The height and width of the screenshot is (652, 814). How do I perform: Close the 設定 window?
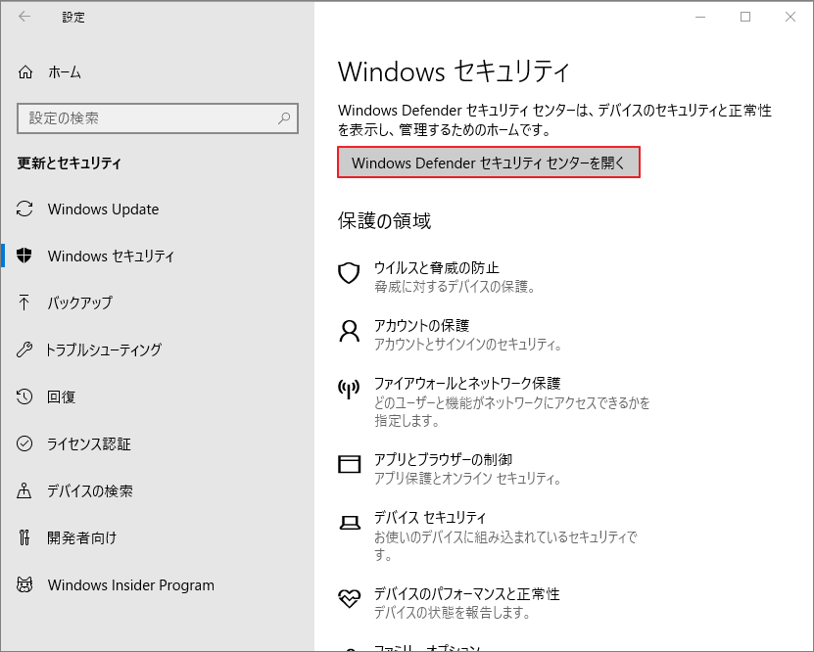click(x=790, y=17)
